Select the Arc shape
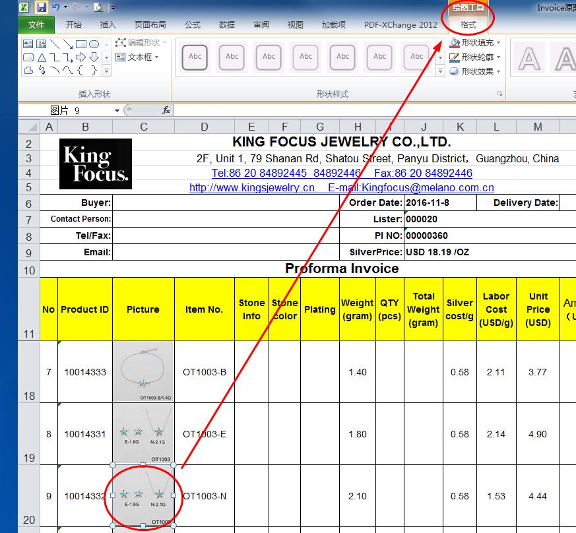The image size is (576, 533). 55,70
